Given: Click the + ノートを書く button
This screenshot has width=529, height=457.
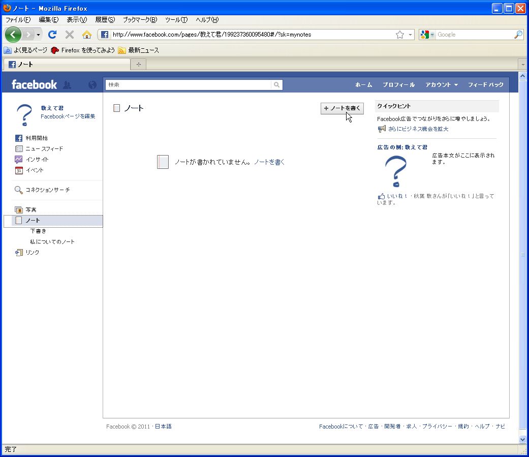Looking at the screenshot, I should pos(342,108).
